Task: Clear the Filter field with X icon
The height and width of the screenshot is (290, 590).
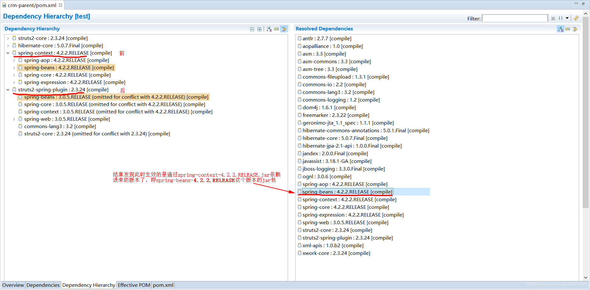Action: coord(553,19)
